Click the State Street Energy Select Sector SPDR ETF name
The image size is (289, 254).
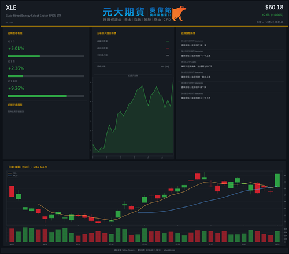click(34, 16)
